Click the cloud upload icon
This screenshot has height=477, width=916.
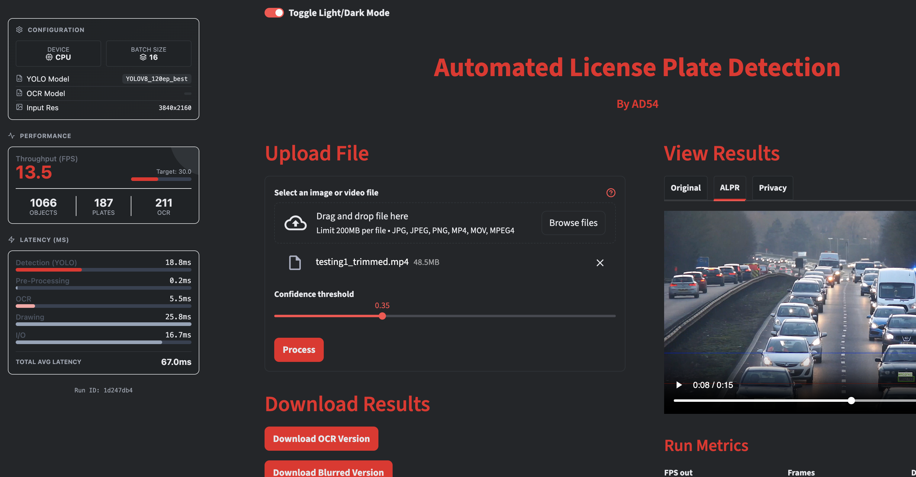click(295, 223)
